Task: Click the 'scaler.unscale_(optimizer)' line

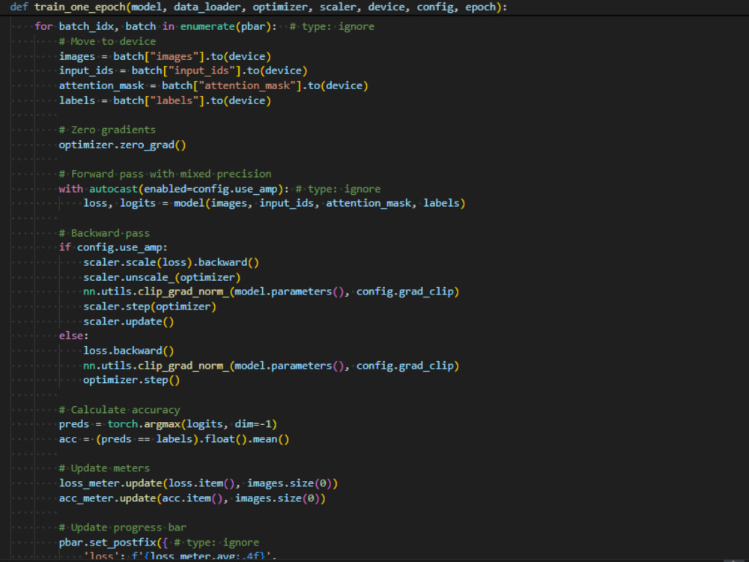Action: click(162, 277)
